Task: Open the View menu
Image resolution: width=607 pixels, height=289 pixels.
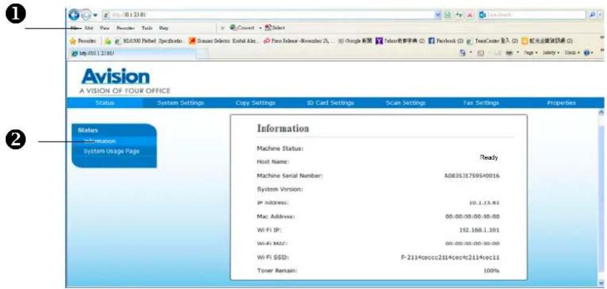Action: tap(104, 28)
